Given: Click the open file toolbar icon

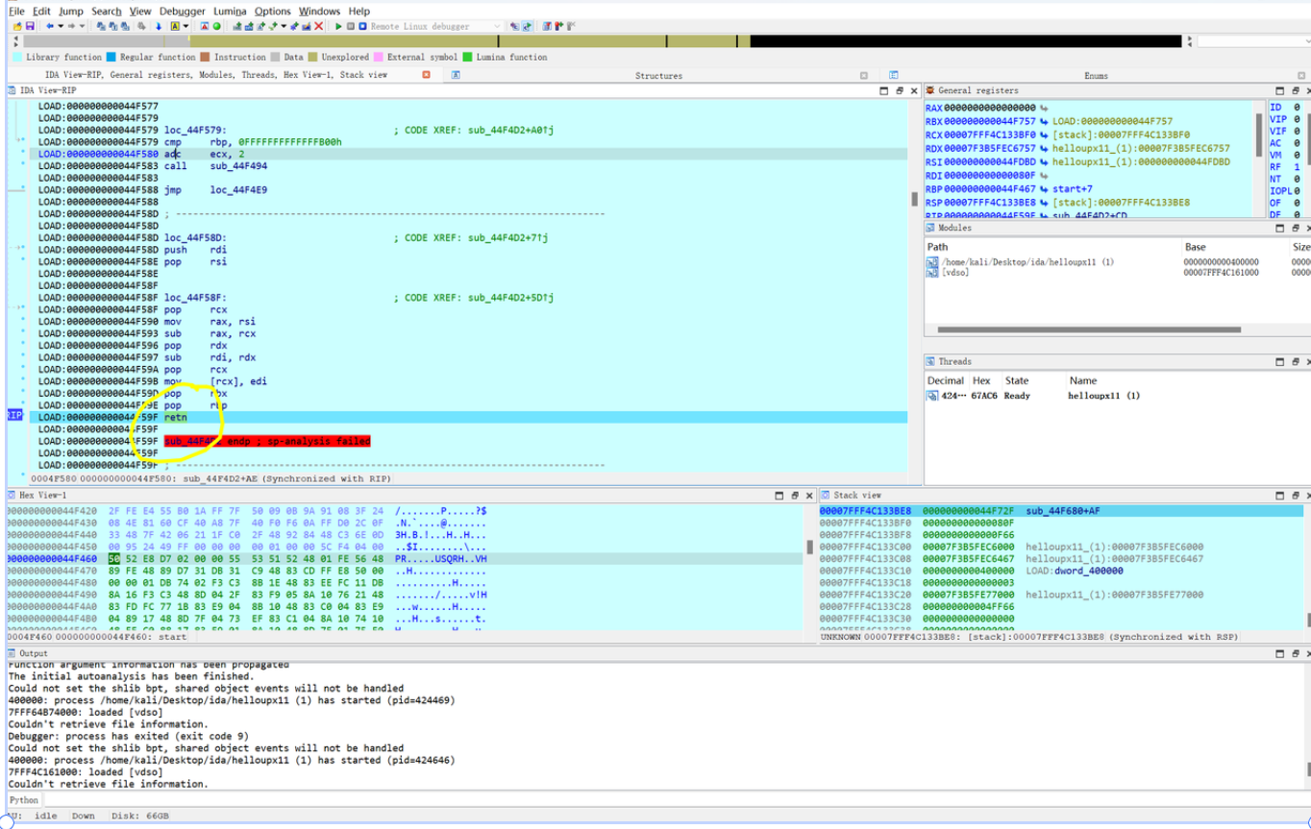Looking at the screenshot, I should click(17, 26).
